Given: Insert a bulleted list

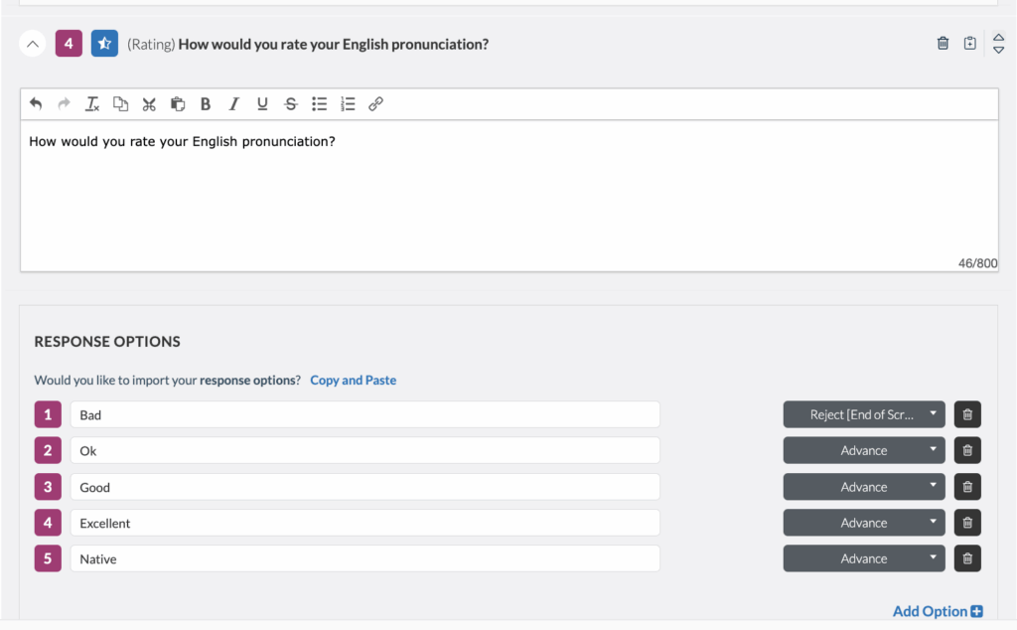Looking at the screenshot, I should (x=319, y=103).
